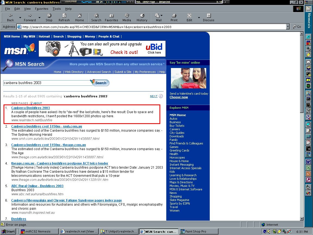The width and height of the screenshot is (313, 235).
Task: Open the Tools menu
Action: pyautogui.click(x=57, y=9)
